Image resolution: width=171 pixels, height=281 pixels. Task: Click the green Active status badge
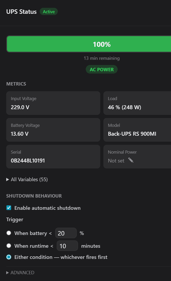(49, 12)
